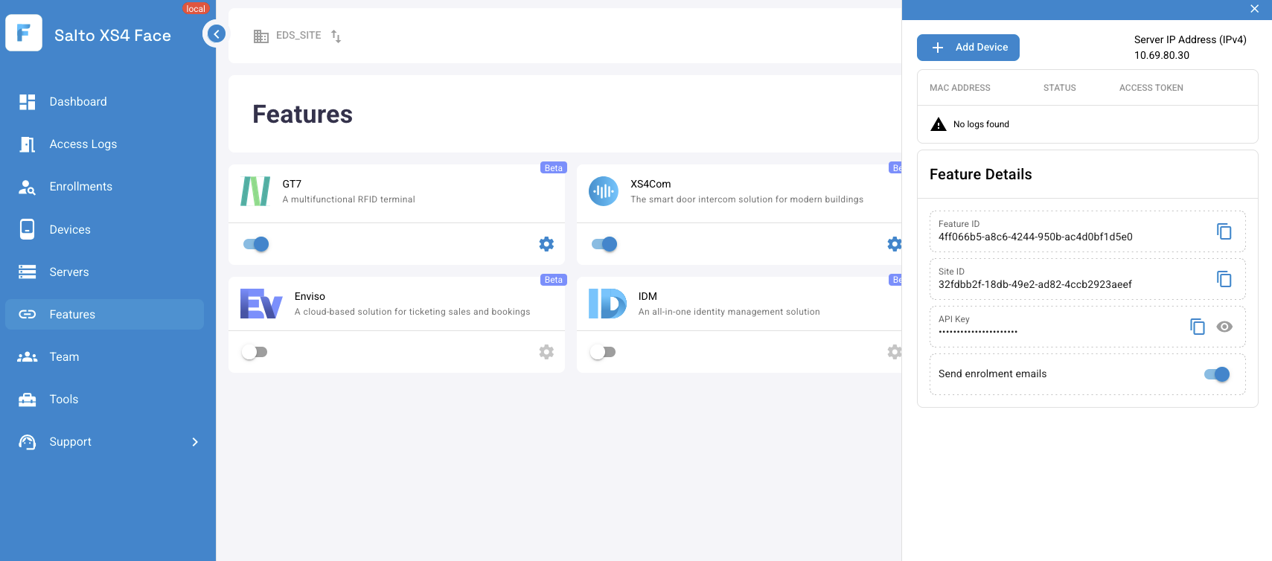Disable the XS4Com feature toggle
The width and height of the screenshot is (1272, 561).
pos(604,244)
